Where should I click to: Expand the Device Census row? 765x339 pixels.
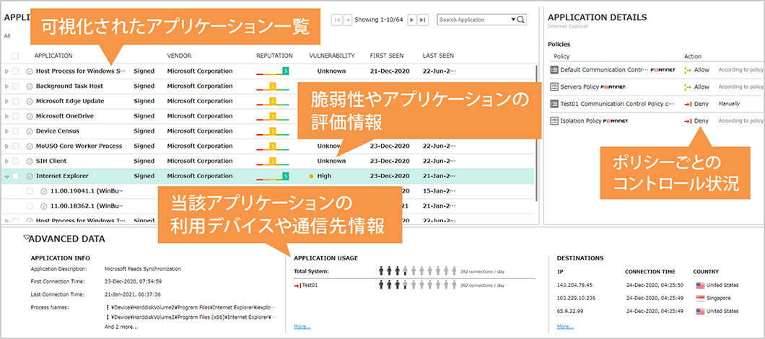tap(6, 131)
